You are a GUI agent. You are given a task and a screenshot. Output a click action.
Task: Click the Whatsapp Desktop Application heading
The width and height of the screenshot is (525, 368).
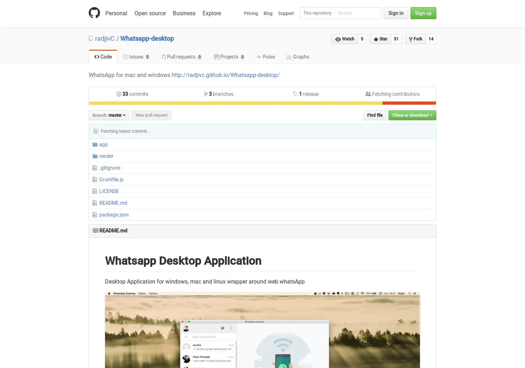[183, 261]
